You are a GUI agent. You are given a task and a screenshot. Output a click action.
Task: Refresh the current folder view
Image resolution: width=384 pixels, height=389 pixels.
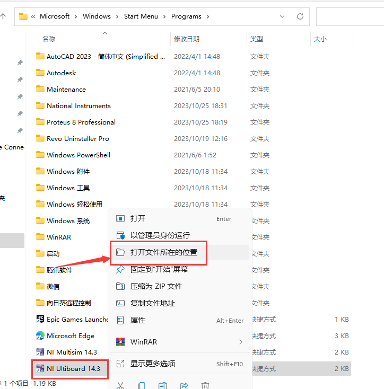(300, 16)
